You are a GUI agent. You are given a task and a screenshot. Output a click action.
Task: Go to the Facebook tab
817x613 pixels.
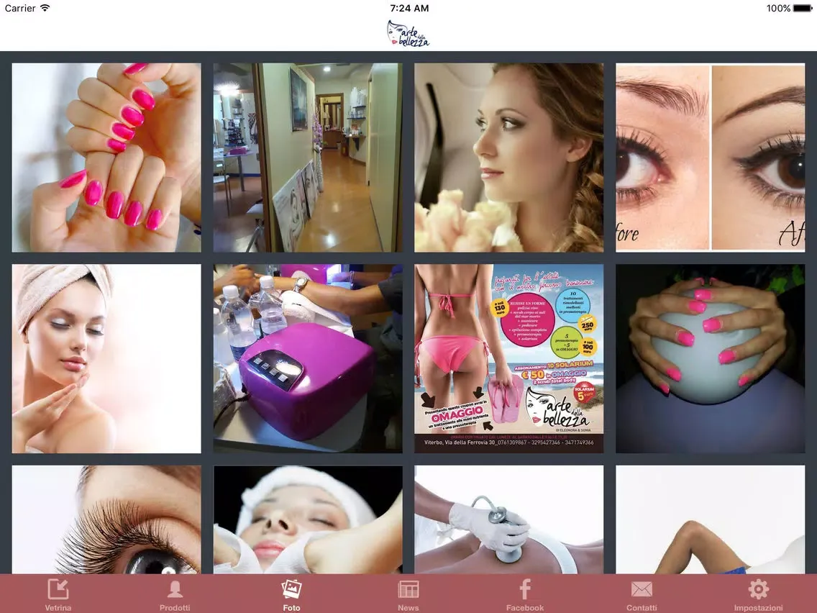click(x=525, y=594)
